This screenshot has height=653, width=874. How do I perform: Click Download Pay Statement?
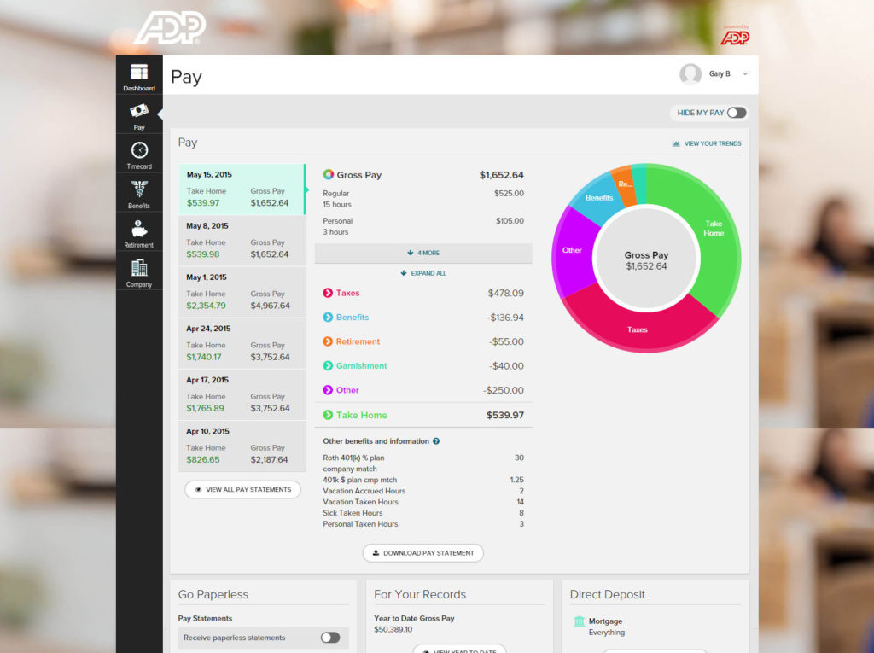tap(423, 552)
